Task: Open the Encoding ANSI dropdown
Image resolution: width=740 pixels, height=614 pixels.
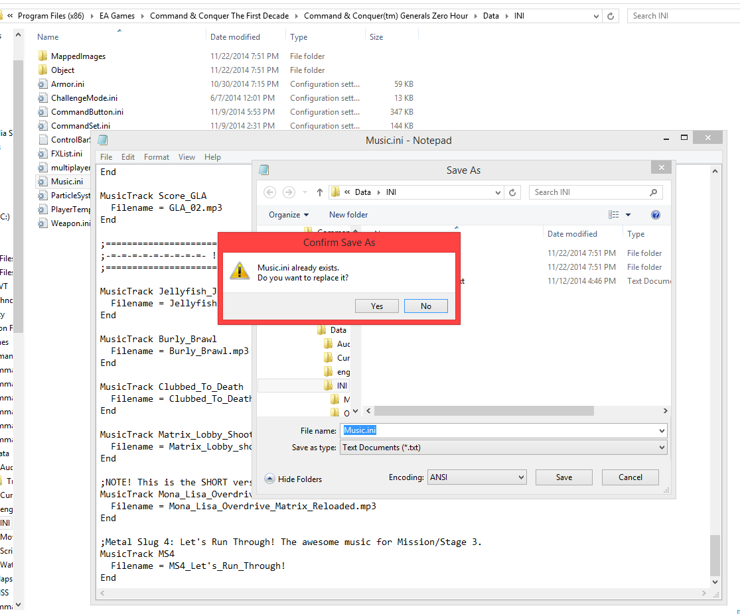Action: point(477,477)
